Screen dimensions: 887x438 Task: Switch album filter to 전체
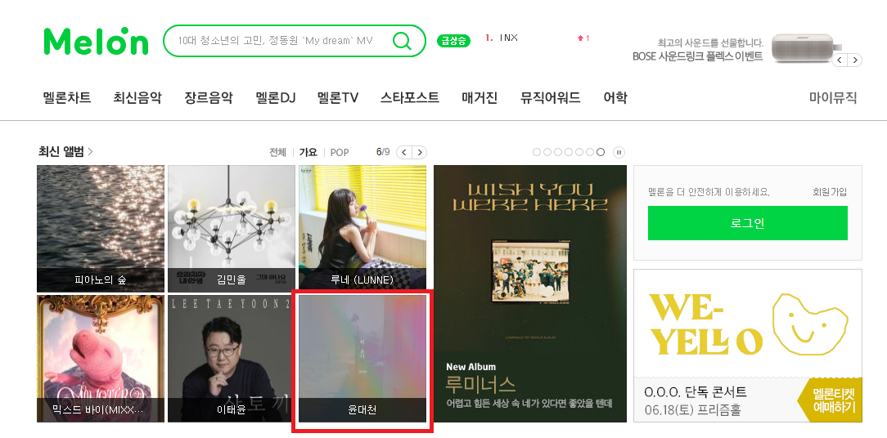click(277, 153)
